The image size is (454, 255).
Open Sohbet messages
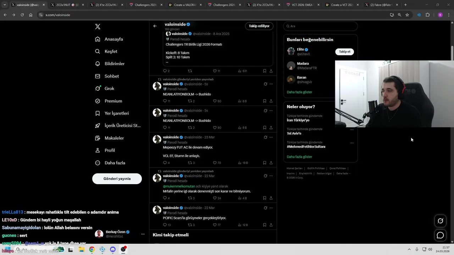coord(107,76)
